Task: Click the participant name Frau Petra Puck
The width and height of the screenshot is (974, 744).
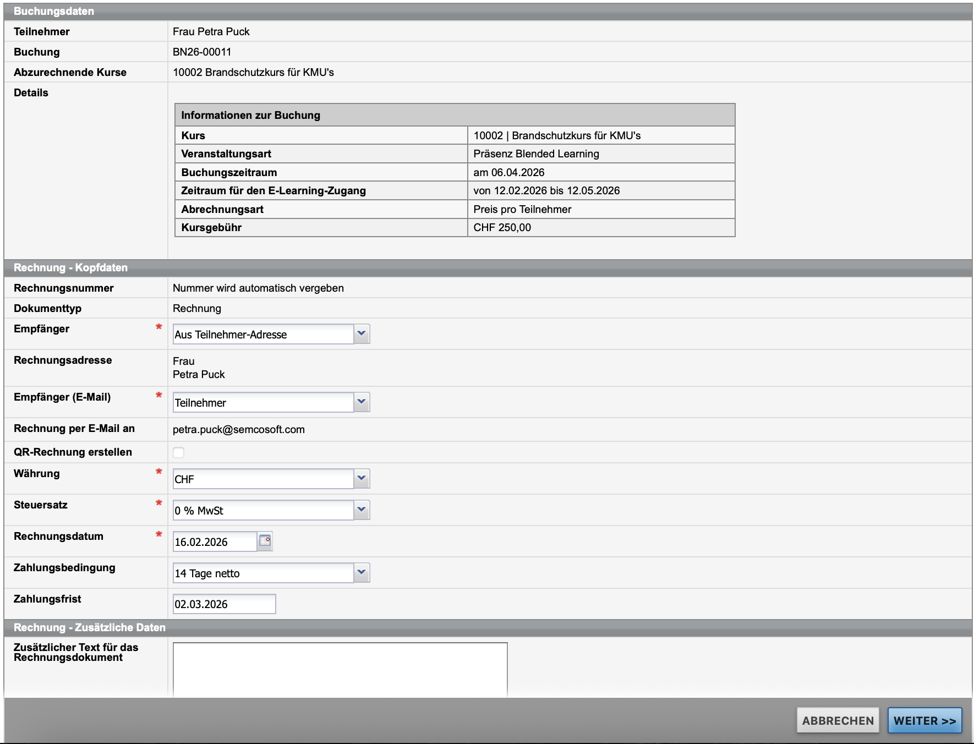Action: (211, 31)
